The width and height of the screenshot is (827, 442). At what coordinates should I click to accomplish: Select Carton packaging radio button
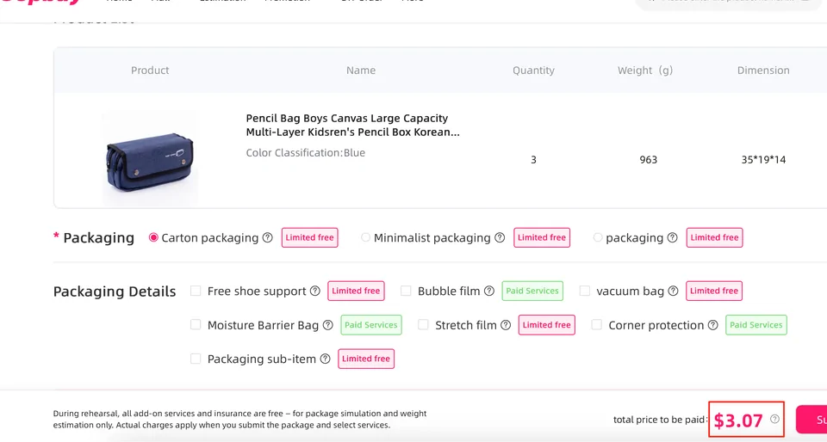click(x=153, y=238)
